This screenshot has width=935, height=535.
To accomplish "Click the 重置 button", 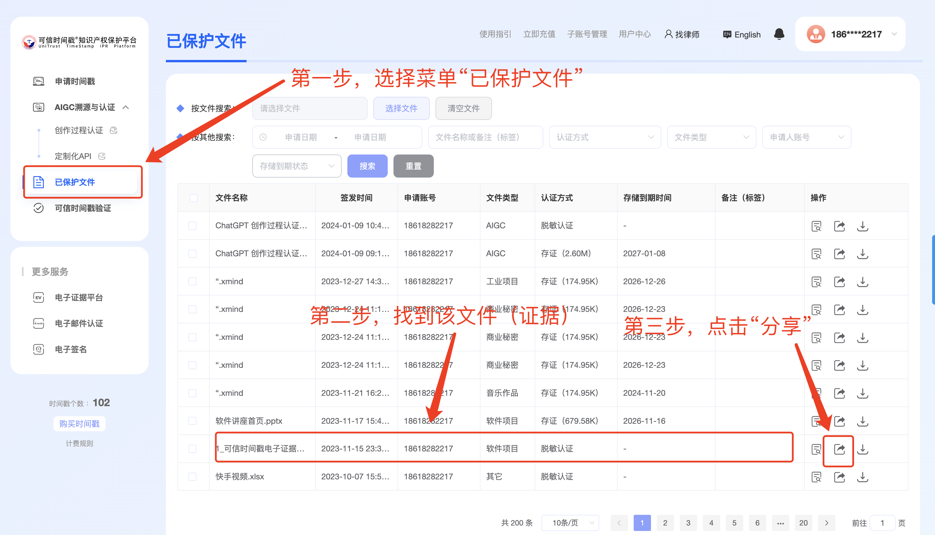I will 413,166.
